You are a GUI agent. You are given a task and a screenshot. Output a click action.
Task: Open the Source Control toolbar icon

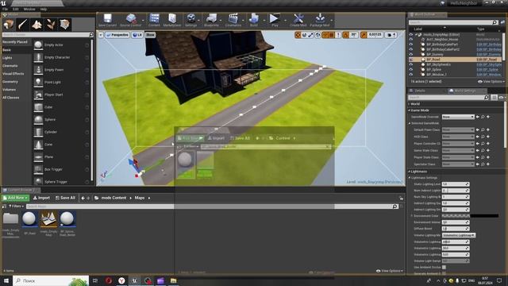(130, 18)
